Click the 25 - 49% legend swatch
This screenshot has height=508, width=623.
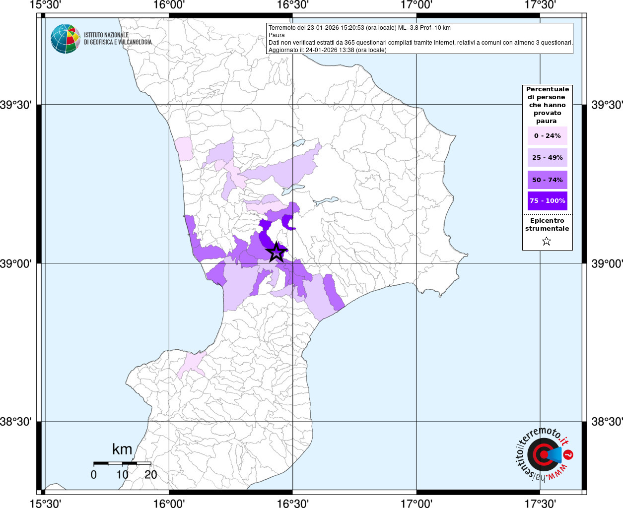pos(548,158)
